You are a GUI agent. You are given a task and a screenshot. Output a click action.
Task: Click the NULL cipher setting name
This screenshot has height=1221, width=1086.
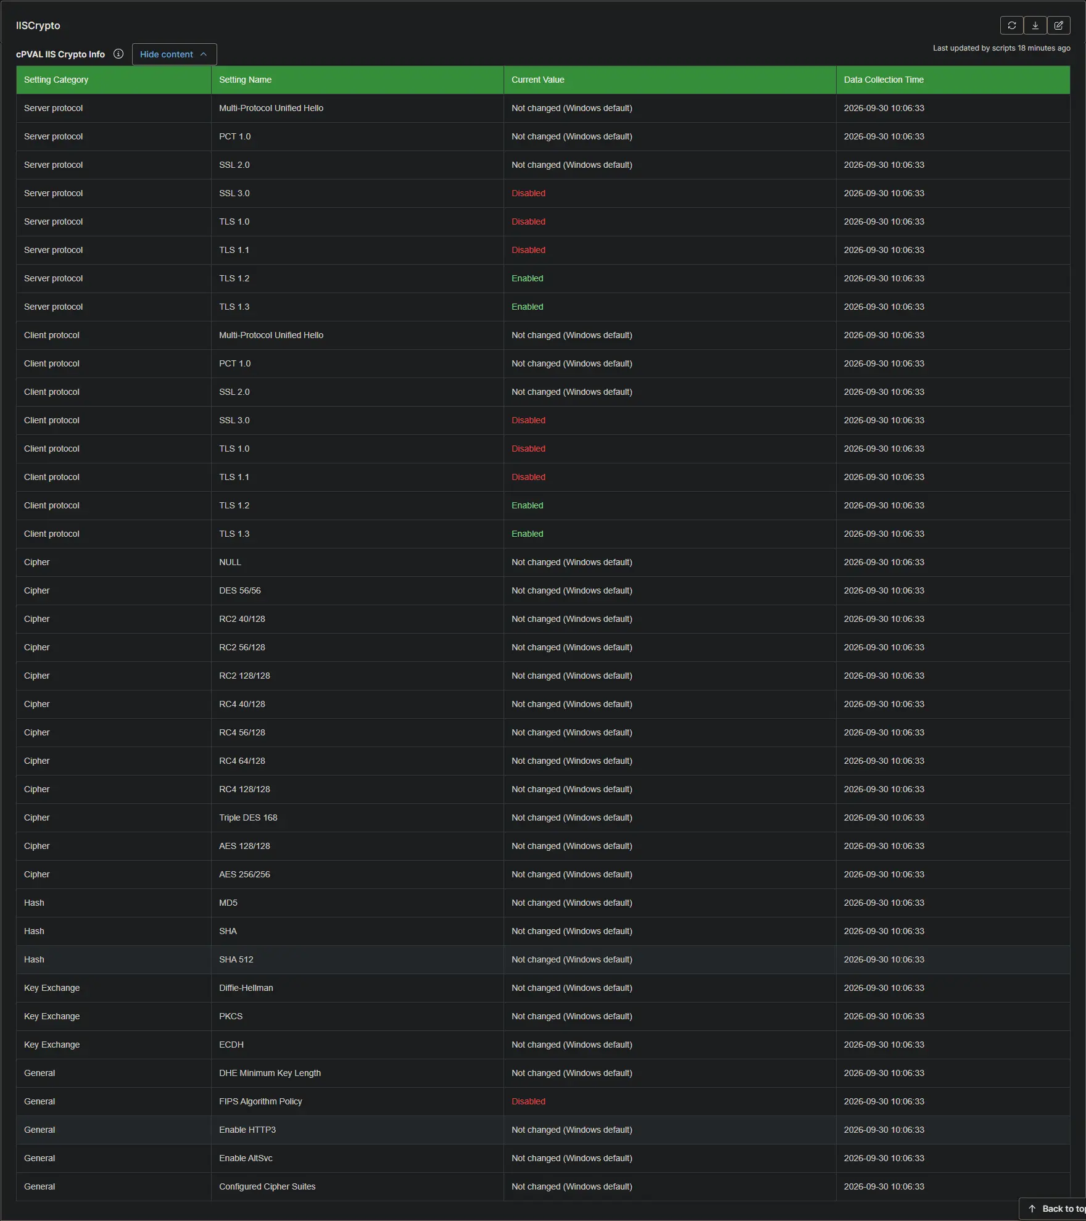pos(230,562)
